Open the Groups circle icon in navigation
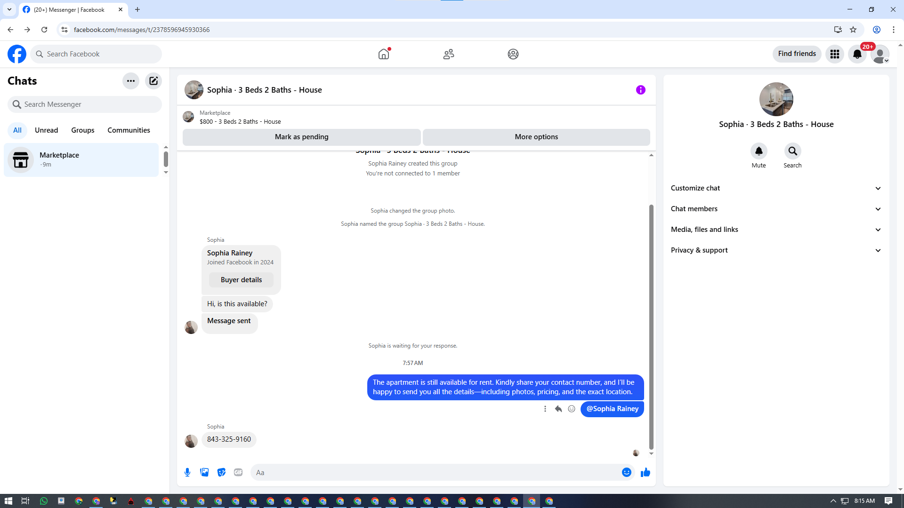 [513, 54]
